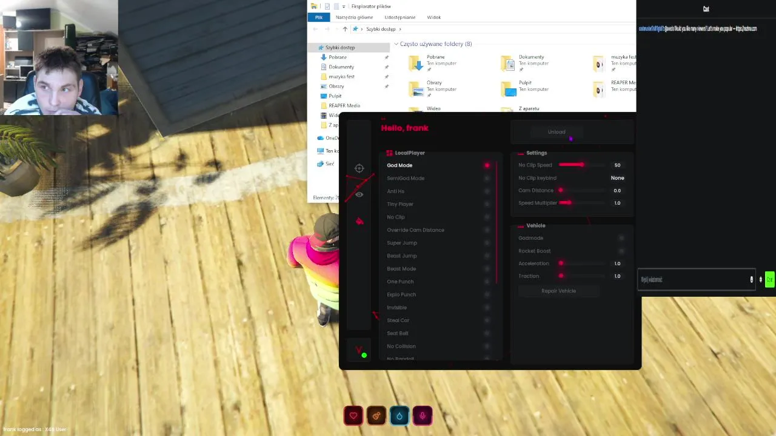The width and height of the screenshot is (776, 436).
Task: Open the Plik tab in Explorer
Action: tap(318, 18)
